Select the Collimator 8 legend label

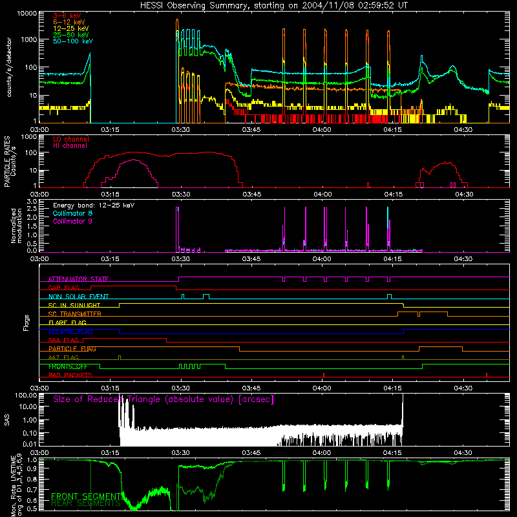pyautogui.click(x=72, y=213)
